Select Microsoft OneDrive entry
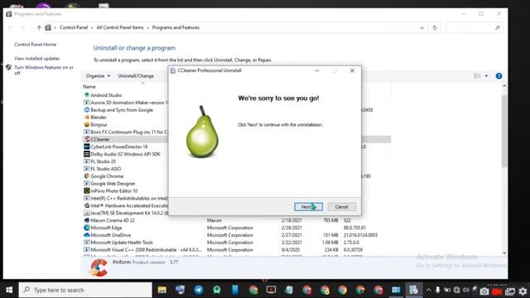The image size is (530, 298). [110, 235]
